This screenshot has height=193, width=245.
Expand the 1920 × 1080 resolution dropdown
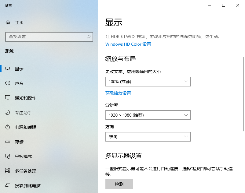coord(148,115)
